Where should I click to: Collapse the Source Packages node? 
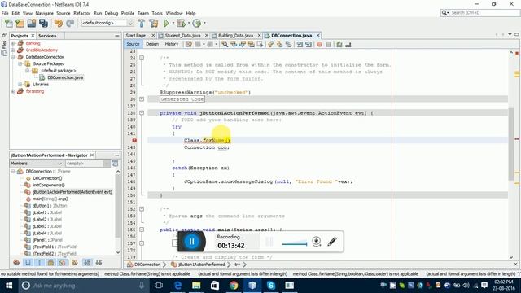click(20, 63)
